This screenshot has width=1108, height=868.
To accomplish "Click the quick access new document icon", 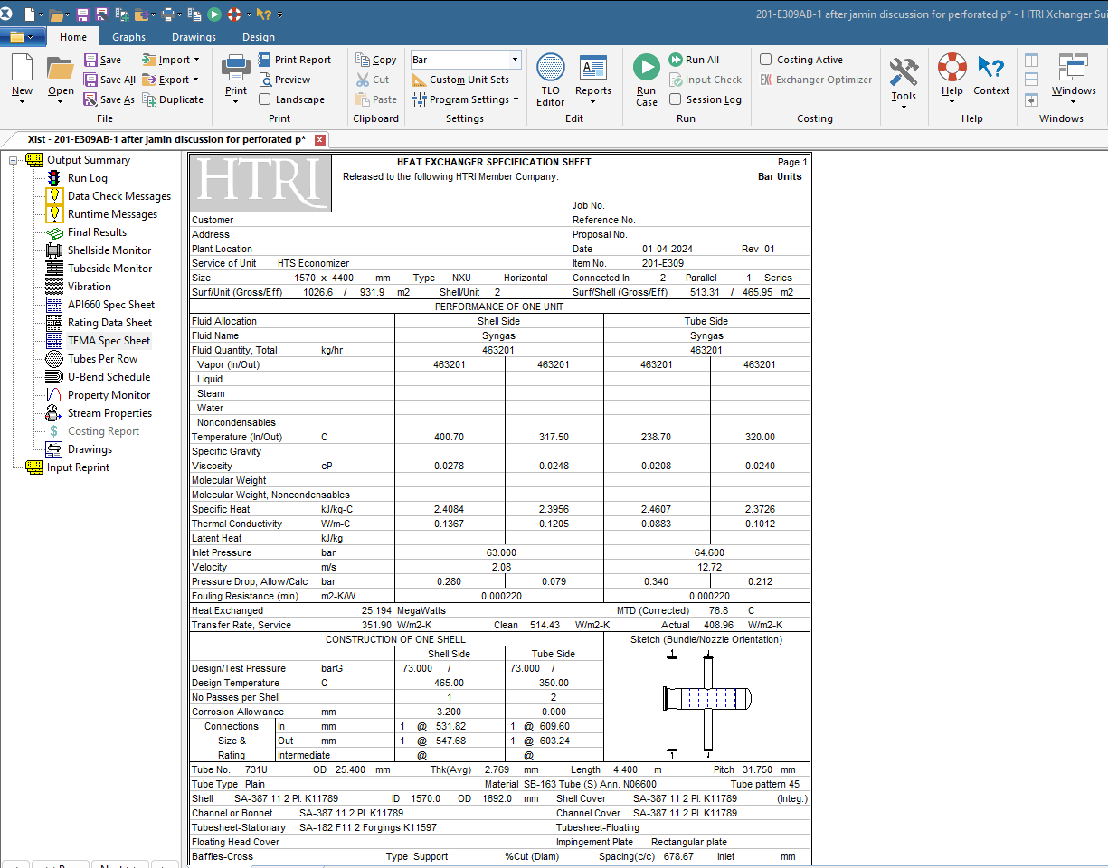I will [30, 14].
